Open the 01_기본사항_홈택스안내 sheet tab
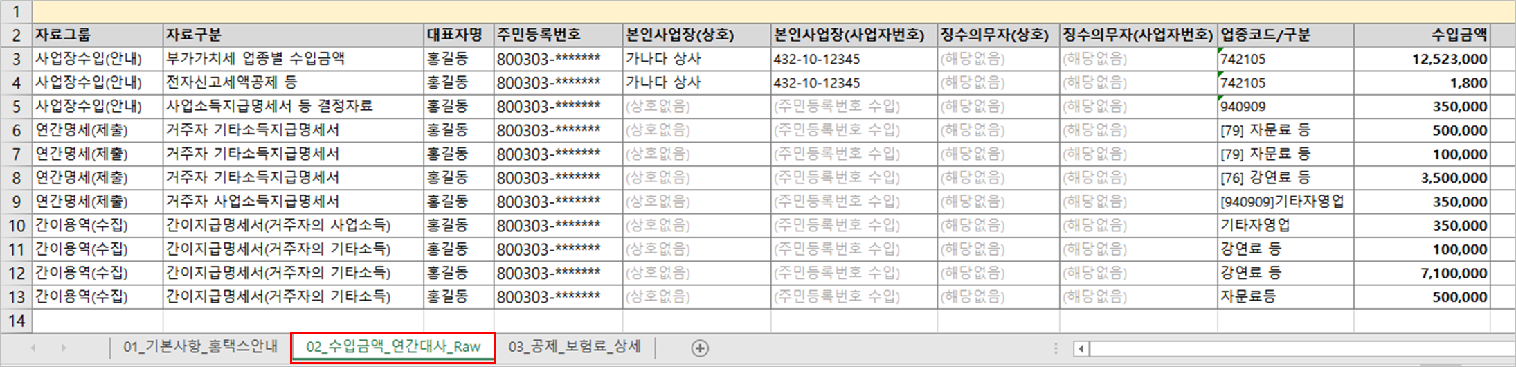Screen dimensions: 1516x367 tap(200, 347)
